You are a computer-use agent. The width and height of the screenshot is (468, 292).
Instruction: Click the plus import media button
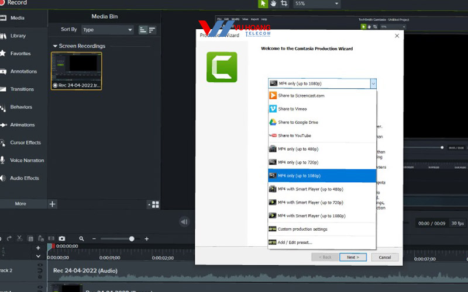[x=52, y=204]
